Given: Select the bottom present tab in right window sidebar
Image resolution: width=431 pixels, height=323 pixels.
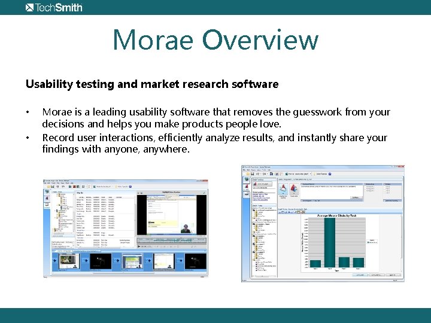Looking at the screenshot, I should (247, 194).
